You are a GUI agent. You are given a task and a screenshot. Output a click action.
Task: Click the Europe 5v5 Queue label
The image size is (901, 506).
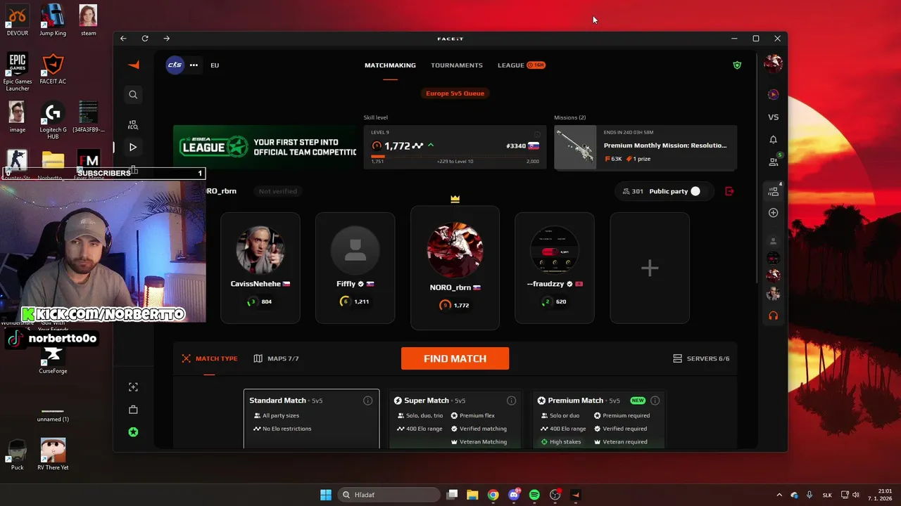(455, 93)
